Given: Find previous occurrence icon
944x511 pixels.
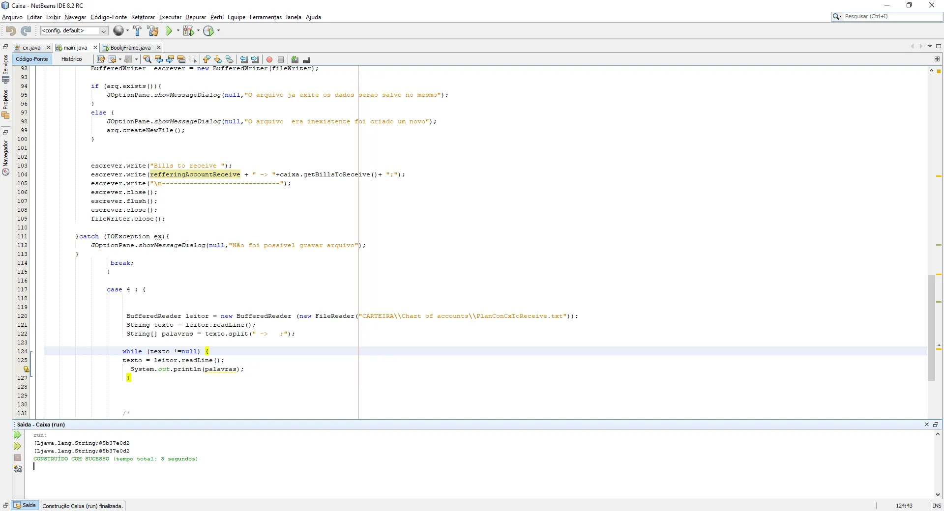Looking at the screenshot, I should [x=158, y=59].
